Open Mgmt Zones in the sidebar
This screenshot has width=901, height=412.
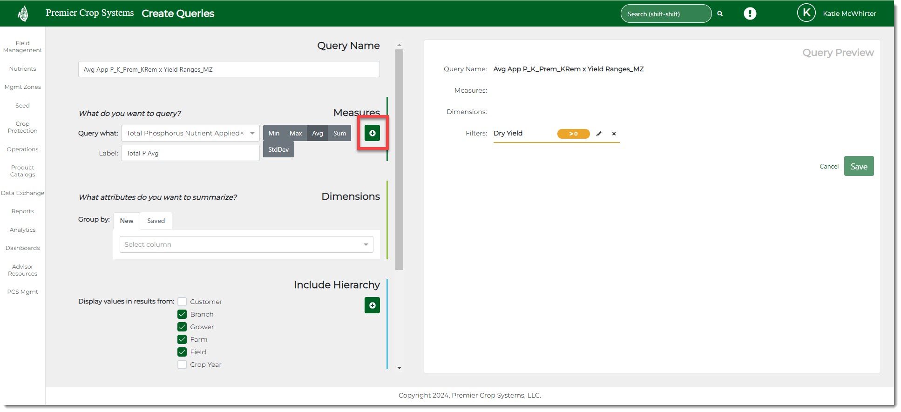(x=22, y=87)
